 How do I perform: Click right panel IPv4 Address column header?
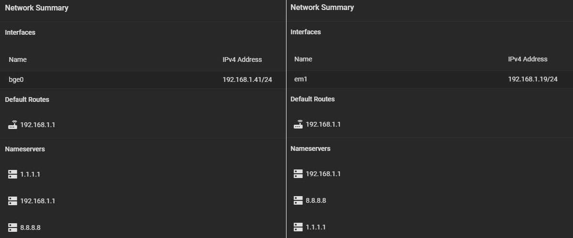(528, 59)
